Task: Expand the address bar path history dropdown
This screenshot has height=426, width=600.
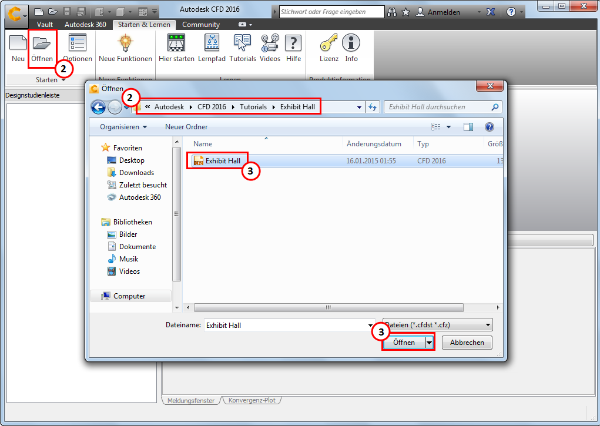Action: coord(359,107)
